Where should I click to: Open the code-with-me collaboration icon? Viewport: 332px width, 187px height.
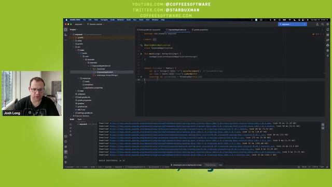coord(317,24)
